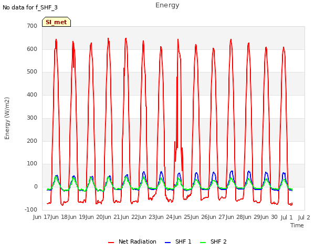The height and width of the screenshot is (252, 336).
Task: Click the 300 y-axis tick label
Action: click(32, 118)
